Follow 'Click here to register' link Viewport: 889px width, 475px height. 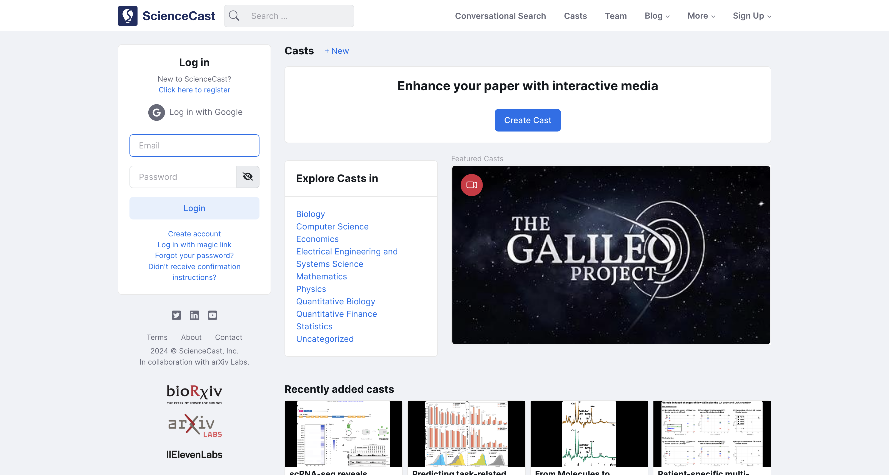(194, 90)
